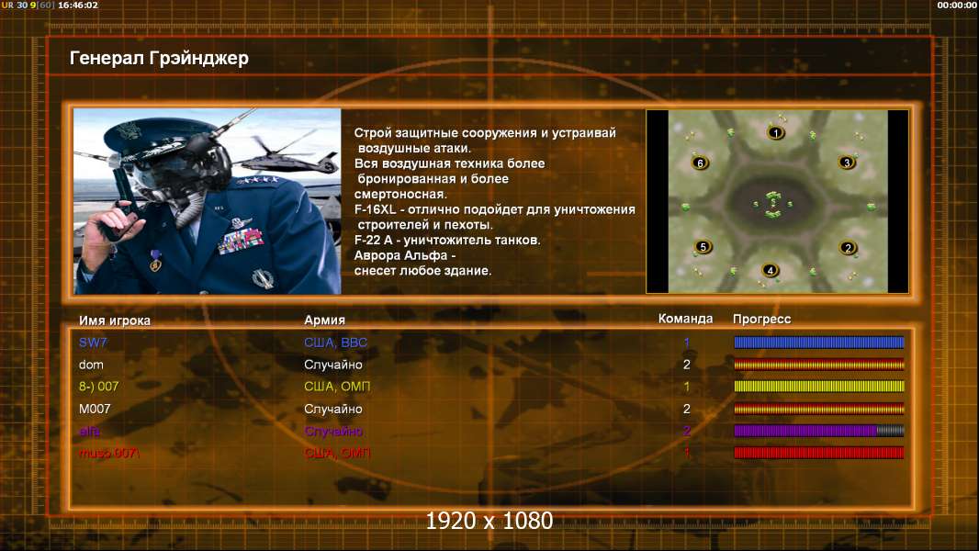Click team number 2 in the M007 row
The height and width of the screenshot is (551, 979).
pyautogui.click(x=687, y=409)
